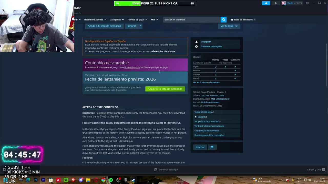
Task: Show hidden system tray icons chevron
Action: coord(282,180)
